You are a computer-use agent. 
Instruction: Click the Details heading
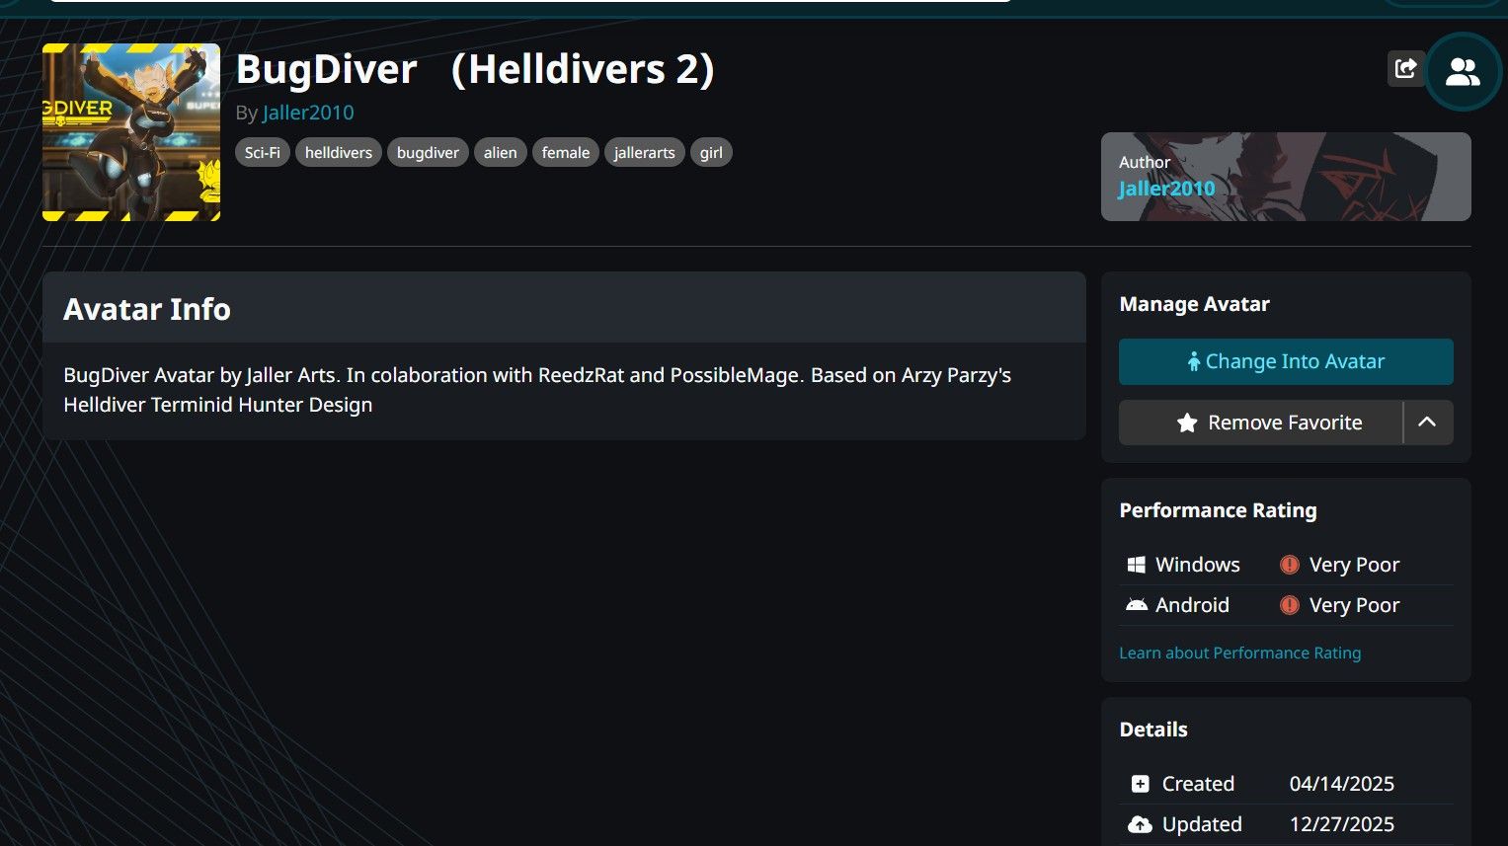click(1153, 730)
